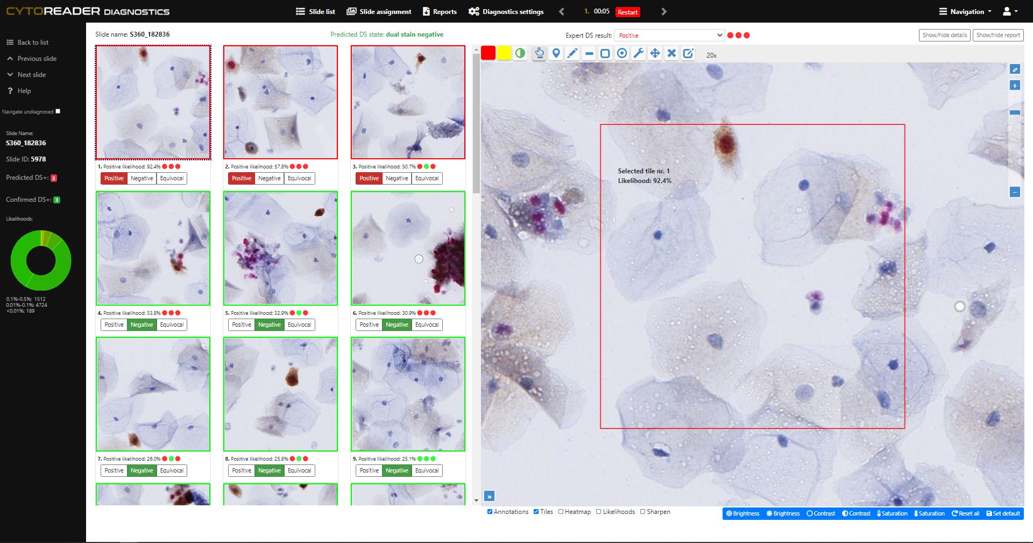
Task: Open Help from the sidebar
Action: click(19, 91)
